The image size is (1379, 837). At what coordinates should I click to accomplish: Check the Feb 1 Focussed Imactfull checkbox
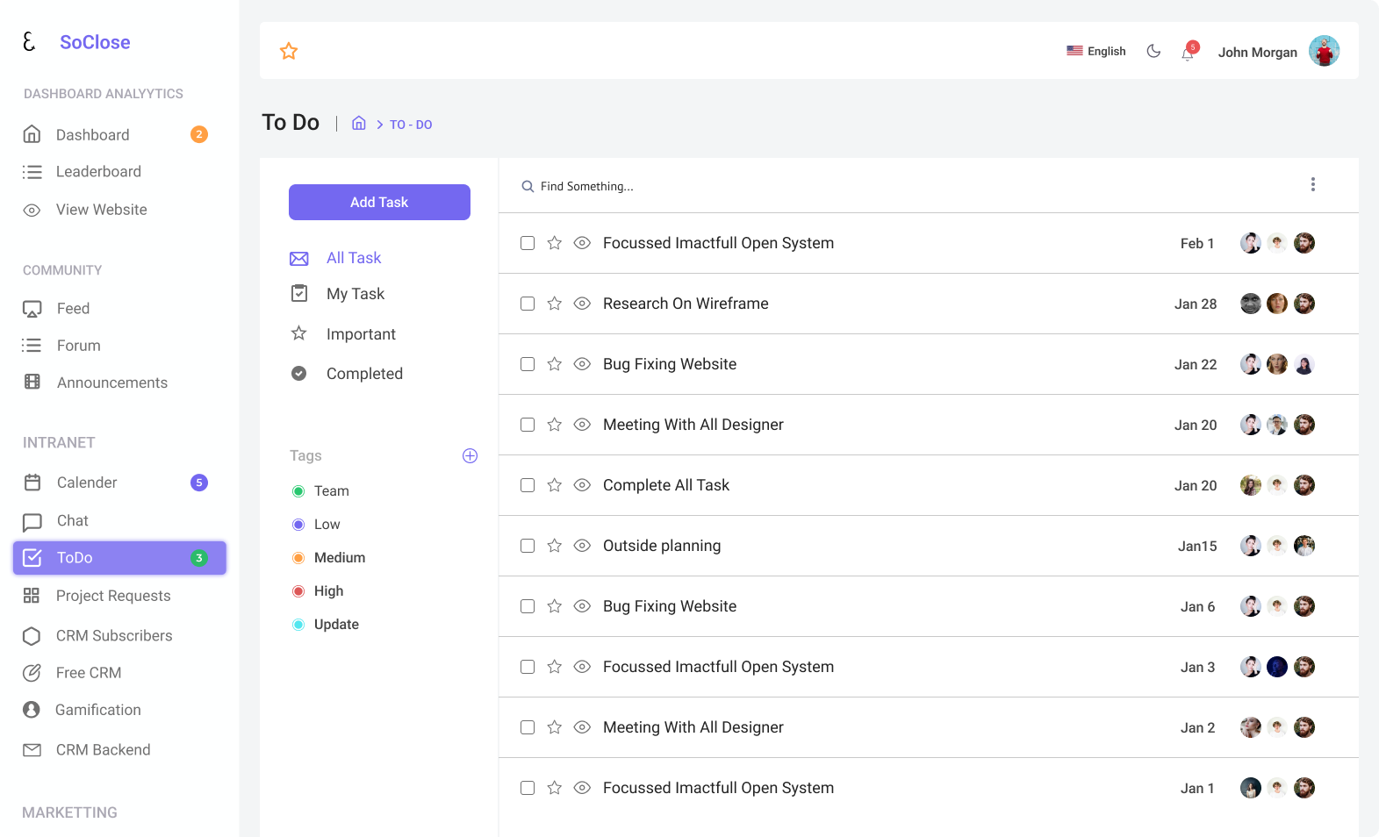(x=528, y=243)
